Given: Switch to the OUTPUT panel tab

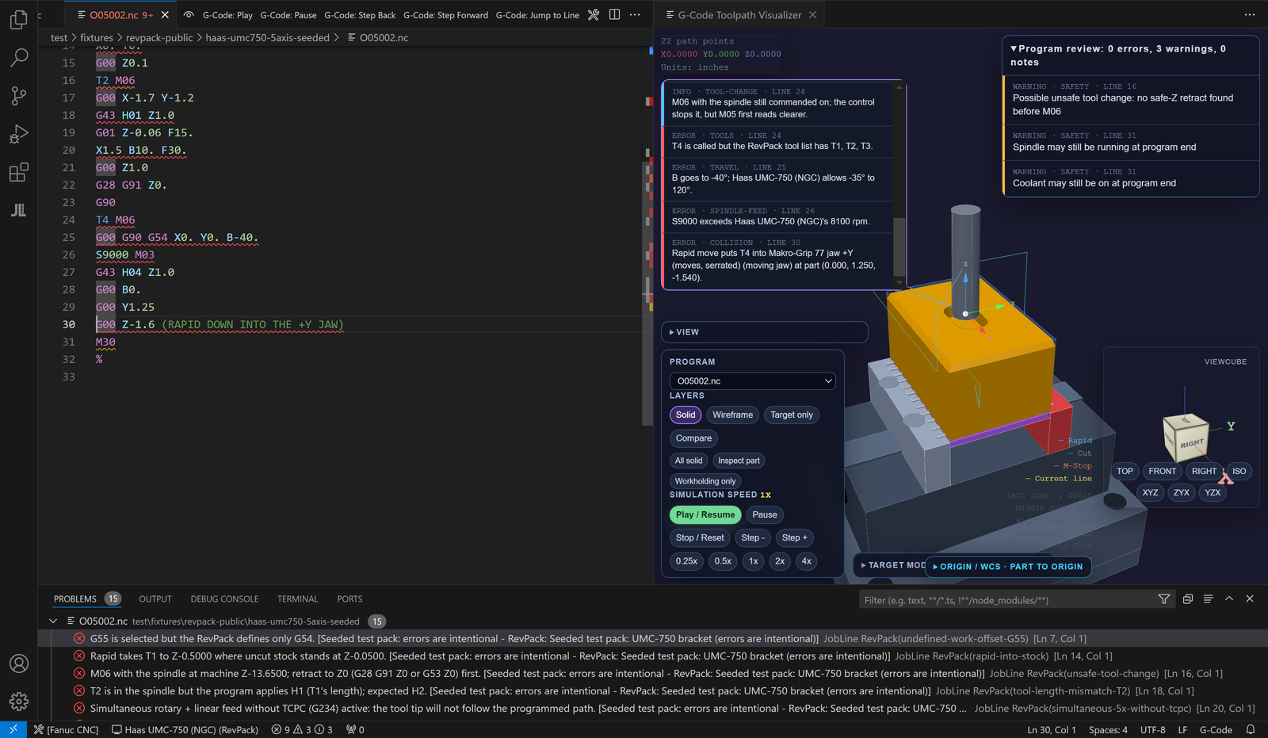Looking at the screenshot, I should (x=155, y=599).
